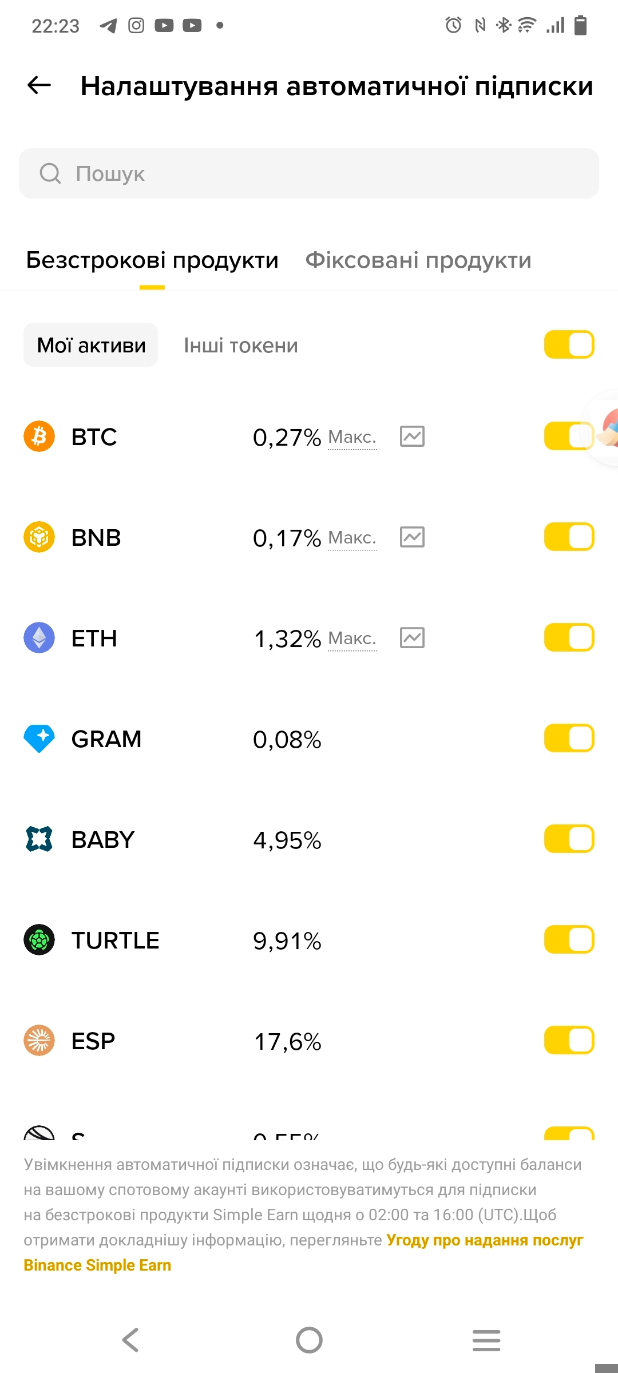This screenshot has width=618, height=1373.
Task: Select the 'Мої активи' filter button
Action: pyautogui.click(x=91, y=345)
